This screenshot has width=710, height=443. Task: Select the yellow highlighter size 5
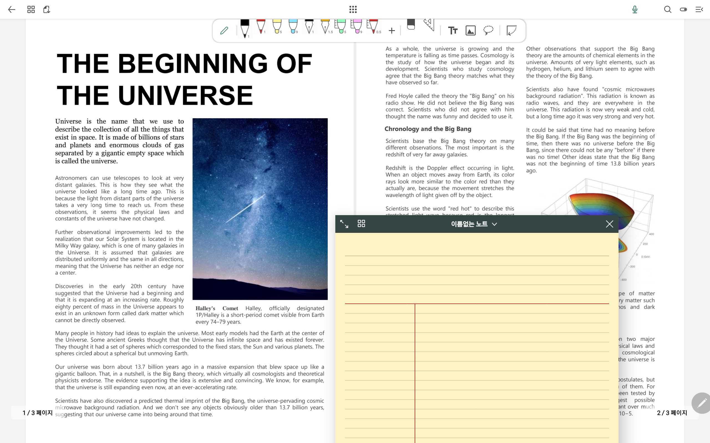point(277,27)
